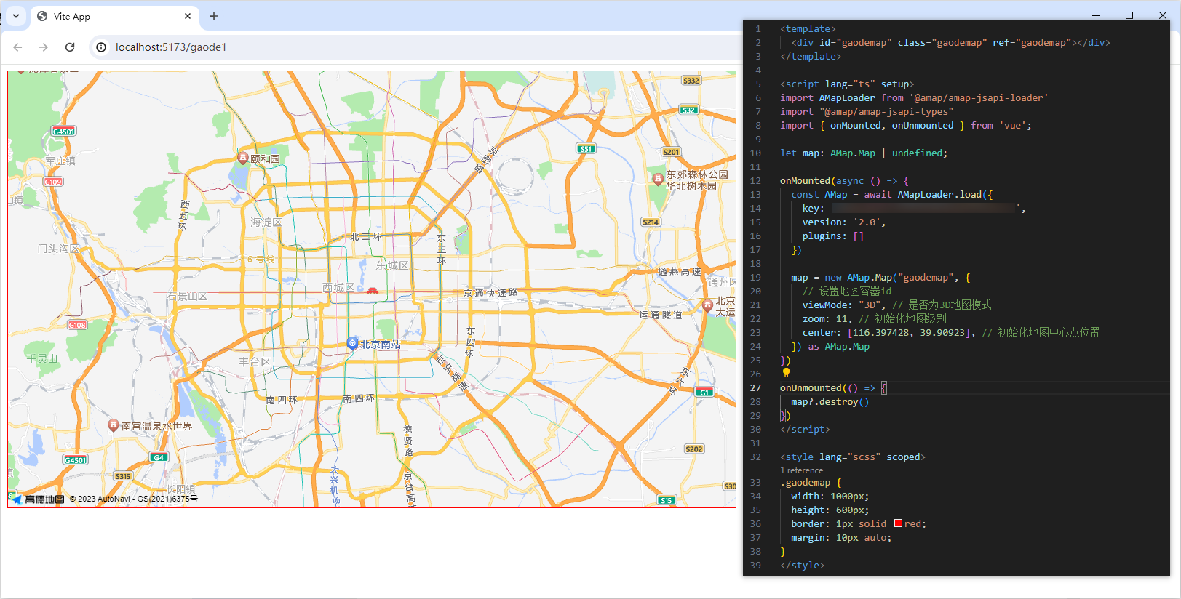Click the 颐和园 landmark marker icon
Viewport: 1181px width, 599px height.
pos(243,158)
